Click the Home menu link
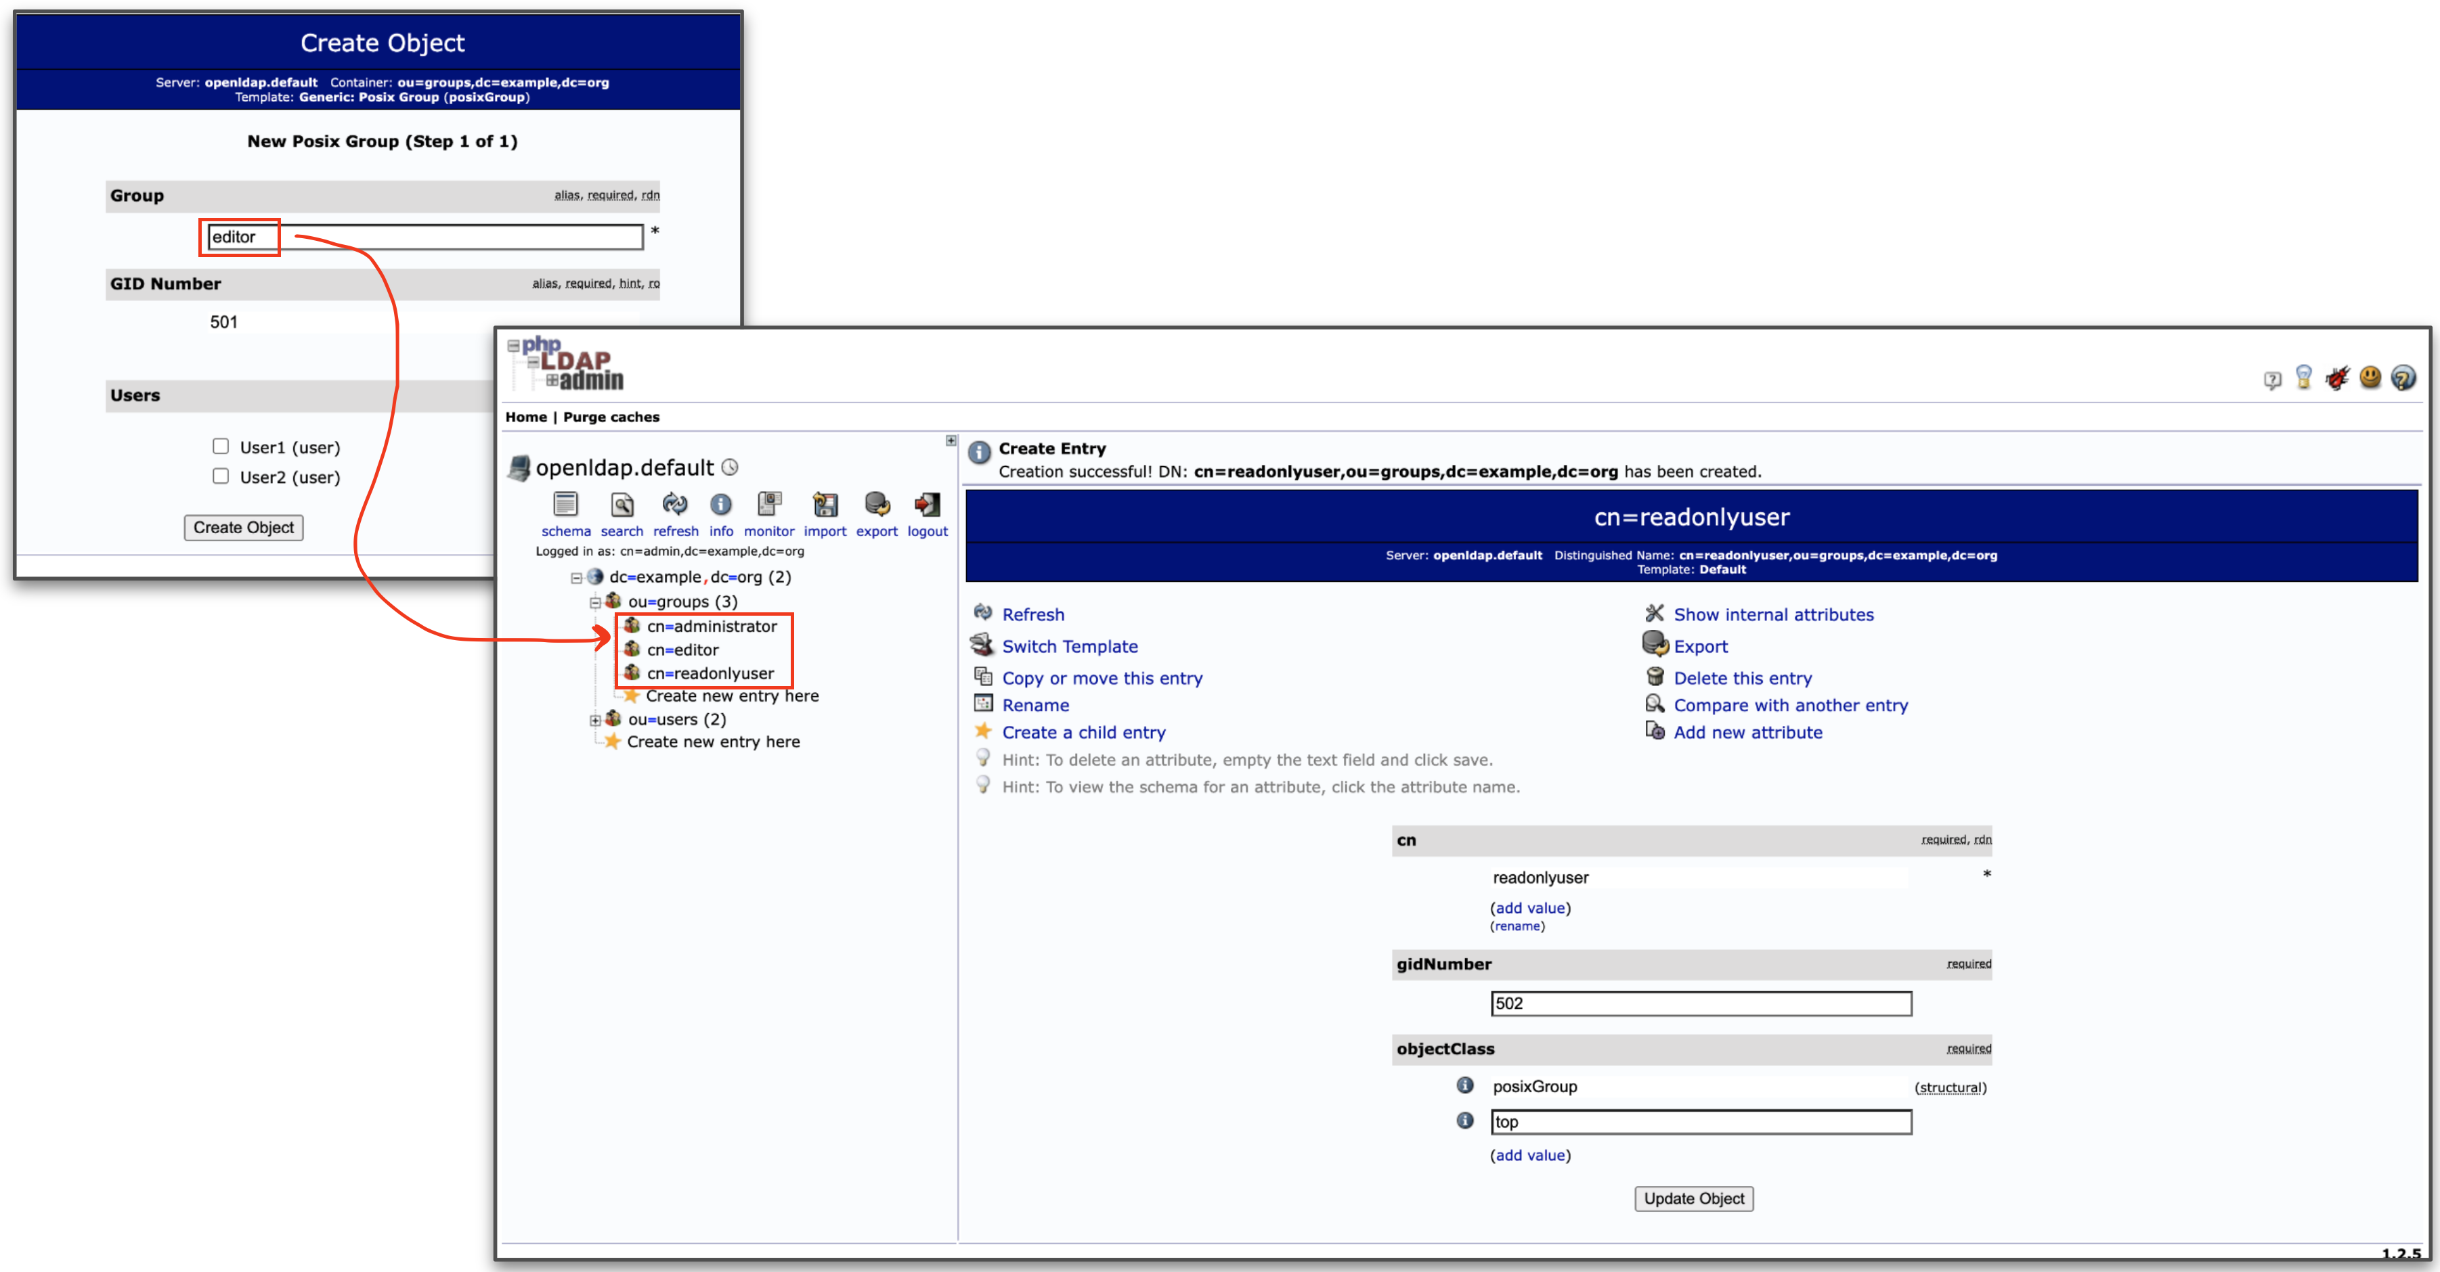Screen dimensions: 2440x1272 click(525, 416)
